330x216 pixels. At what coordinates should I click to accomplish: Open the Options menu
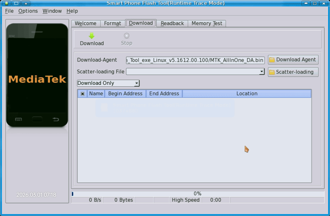(x=28, y=11)
